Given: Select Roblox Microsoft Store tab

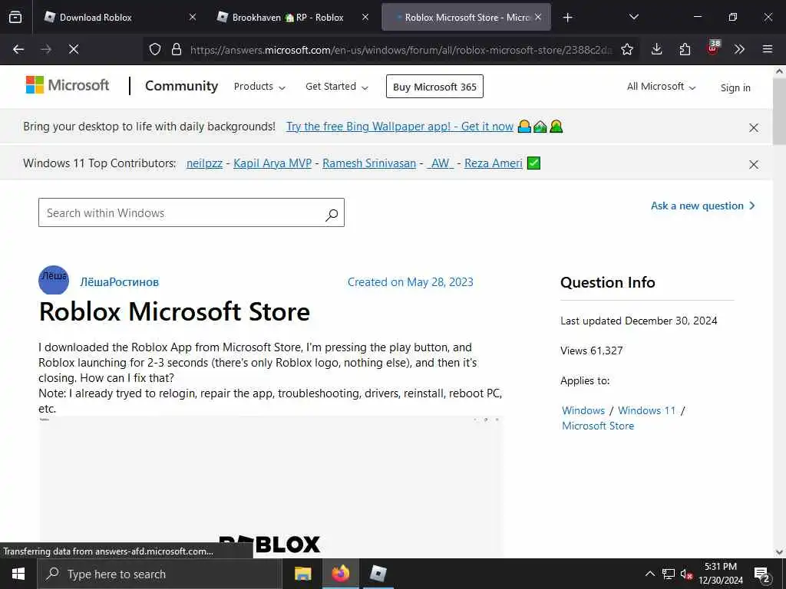Looking at the screenshot, I should pyautogui.click(x=466, y=17).
